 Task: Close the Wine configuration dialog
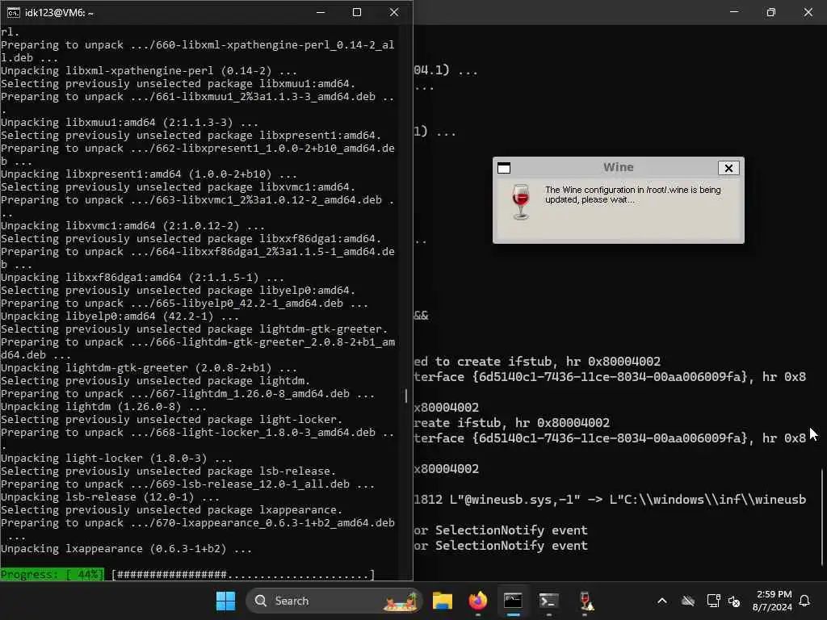coord(728,168)
